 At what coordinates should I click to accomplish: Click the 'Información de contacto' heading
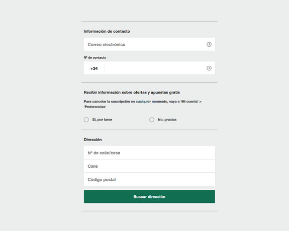pyautogui.click(x=107, y=31)
